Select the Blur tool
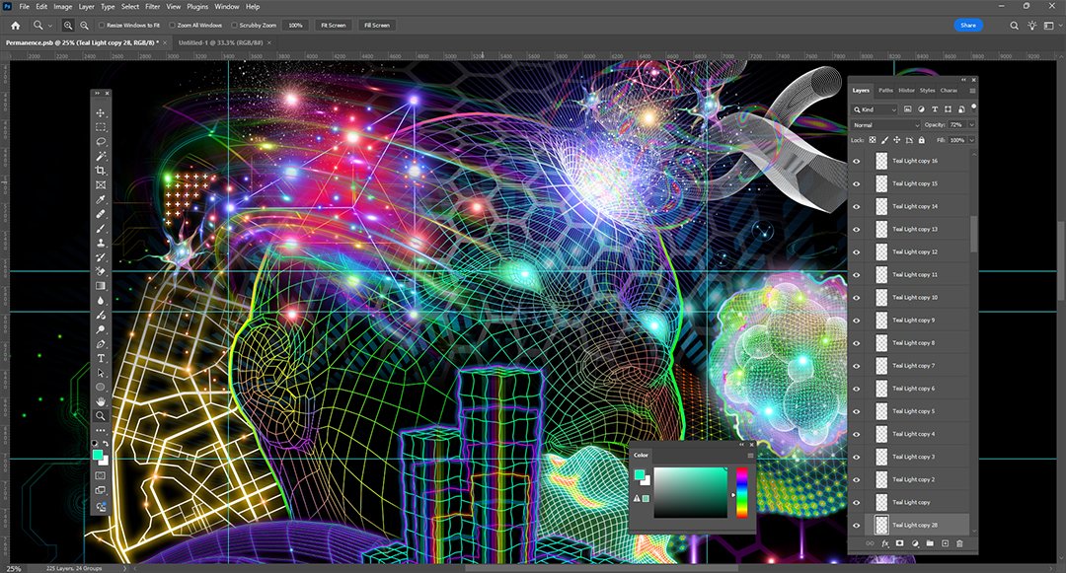The width and height of the screenshot is (1066, 573). tap(101, 301)
